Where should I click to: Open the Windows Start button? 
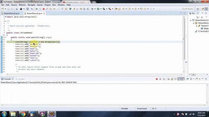pos(4,114)
